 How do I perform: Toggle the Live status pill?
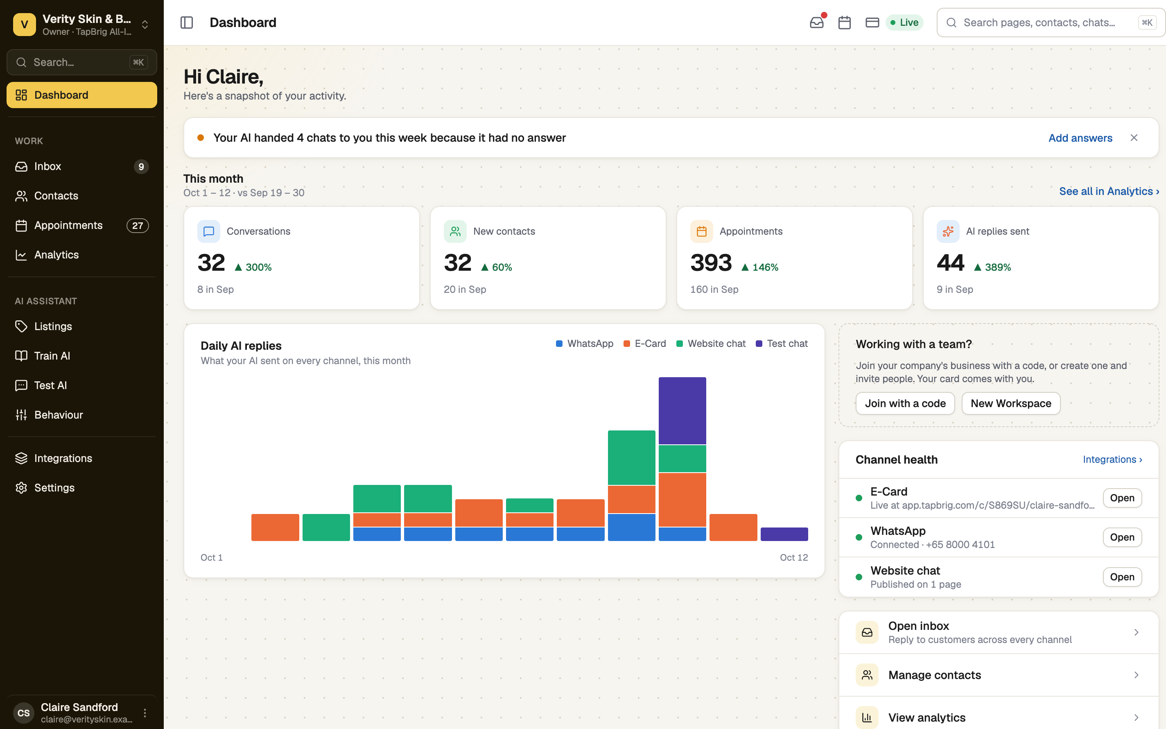pos(904,23)
